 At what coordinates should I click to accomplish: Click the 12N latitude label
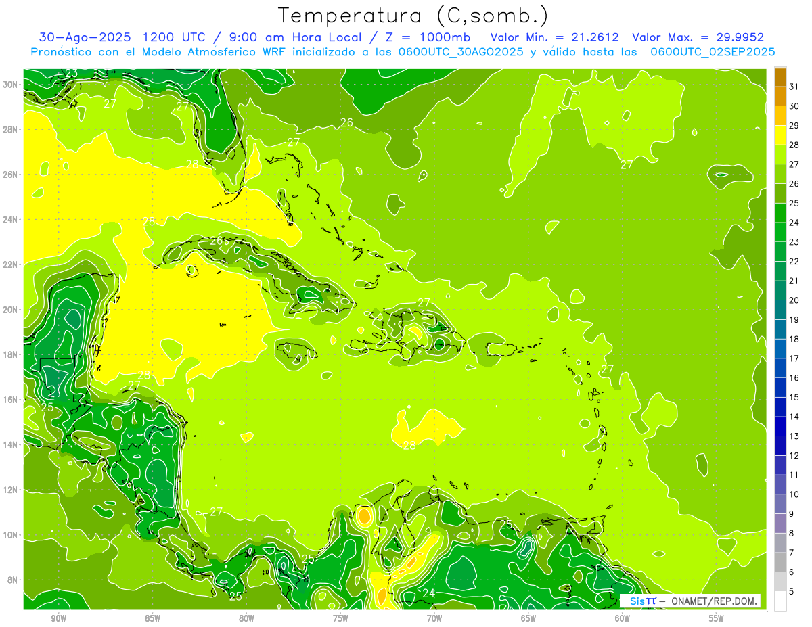click(12, 490)
